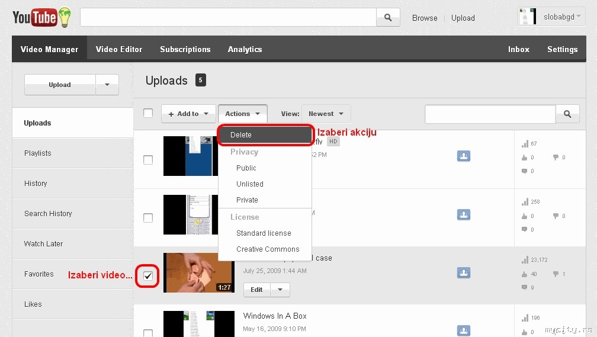This screenshot has width=597, height=337.
Task: Click the main YouTube search field
Action: tap(228, 18)
